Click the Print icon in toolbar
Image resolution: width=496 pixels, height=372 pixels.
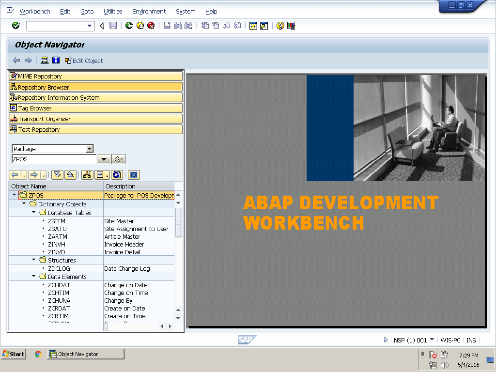[x=167, y=26]
